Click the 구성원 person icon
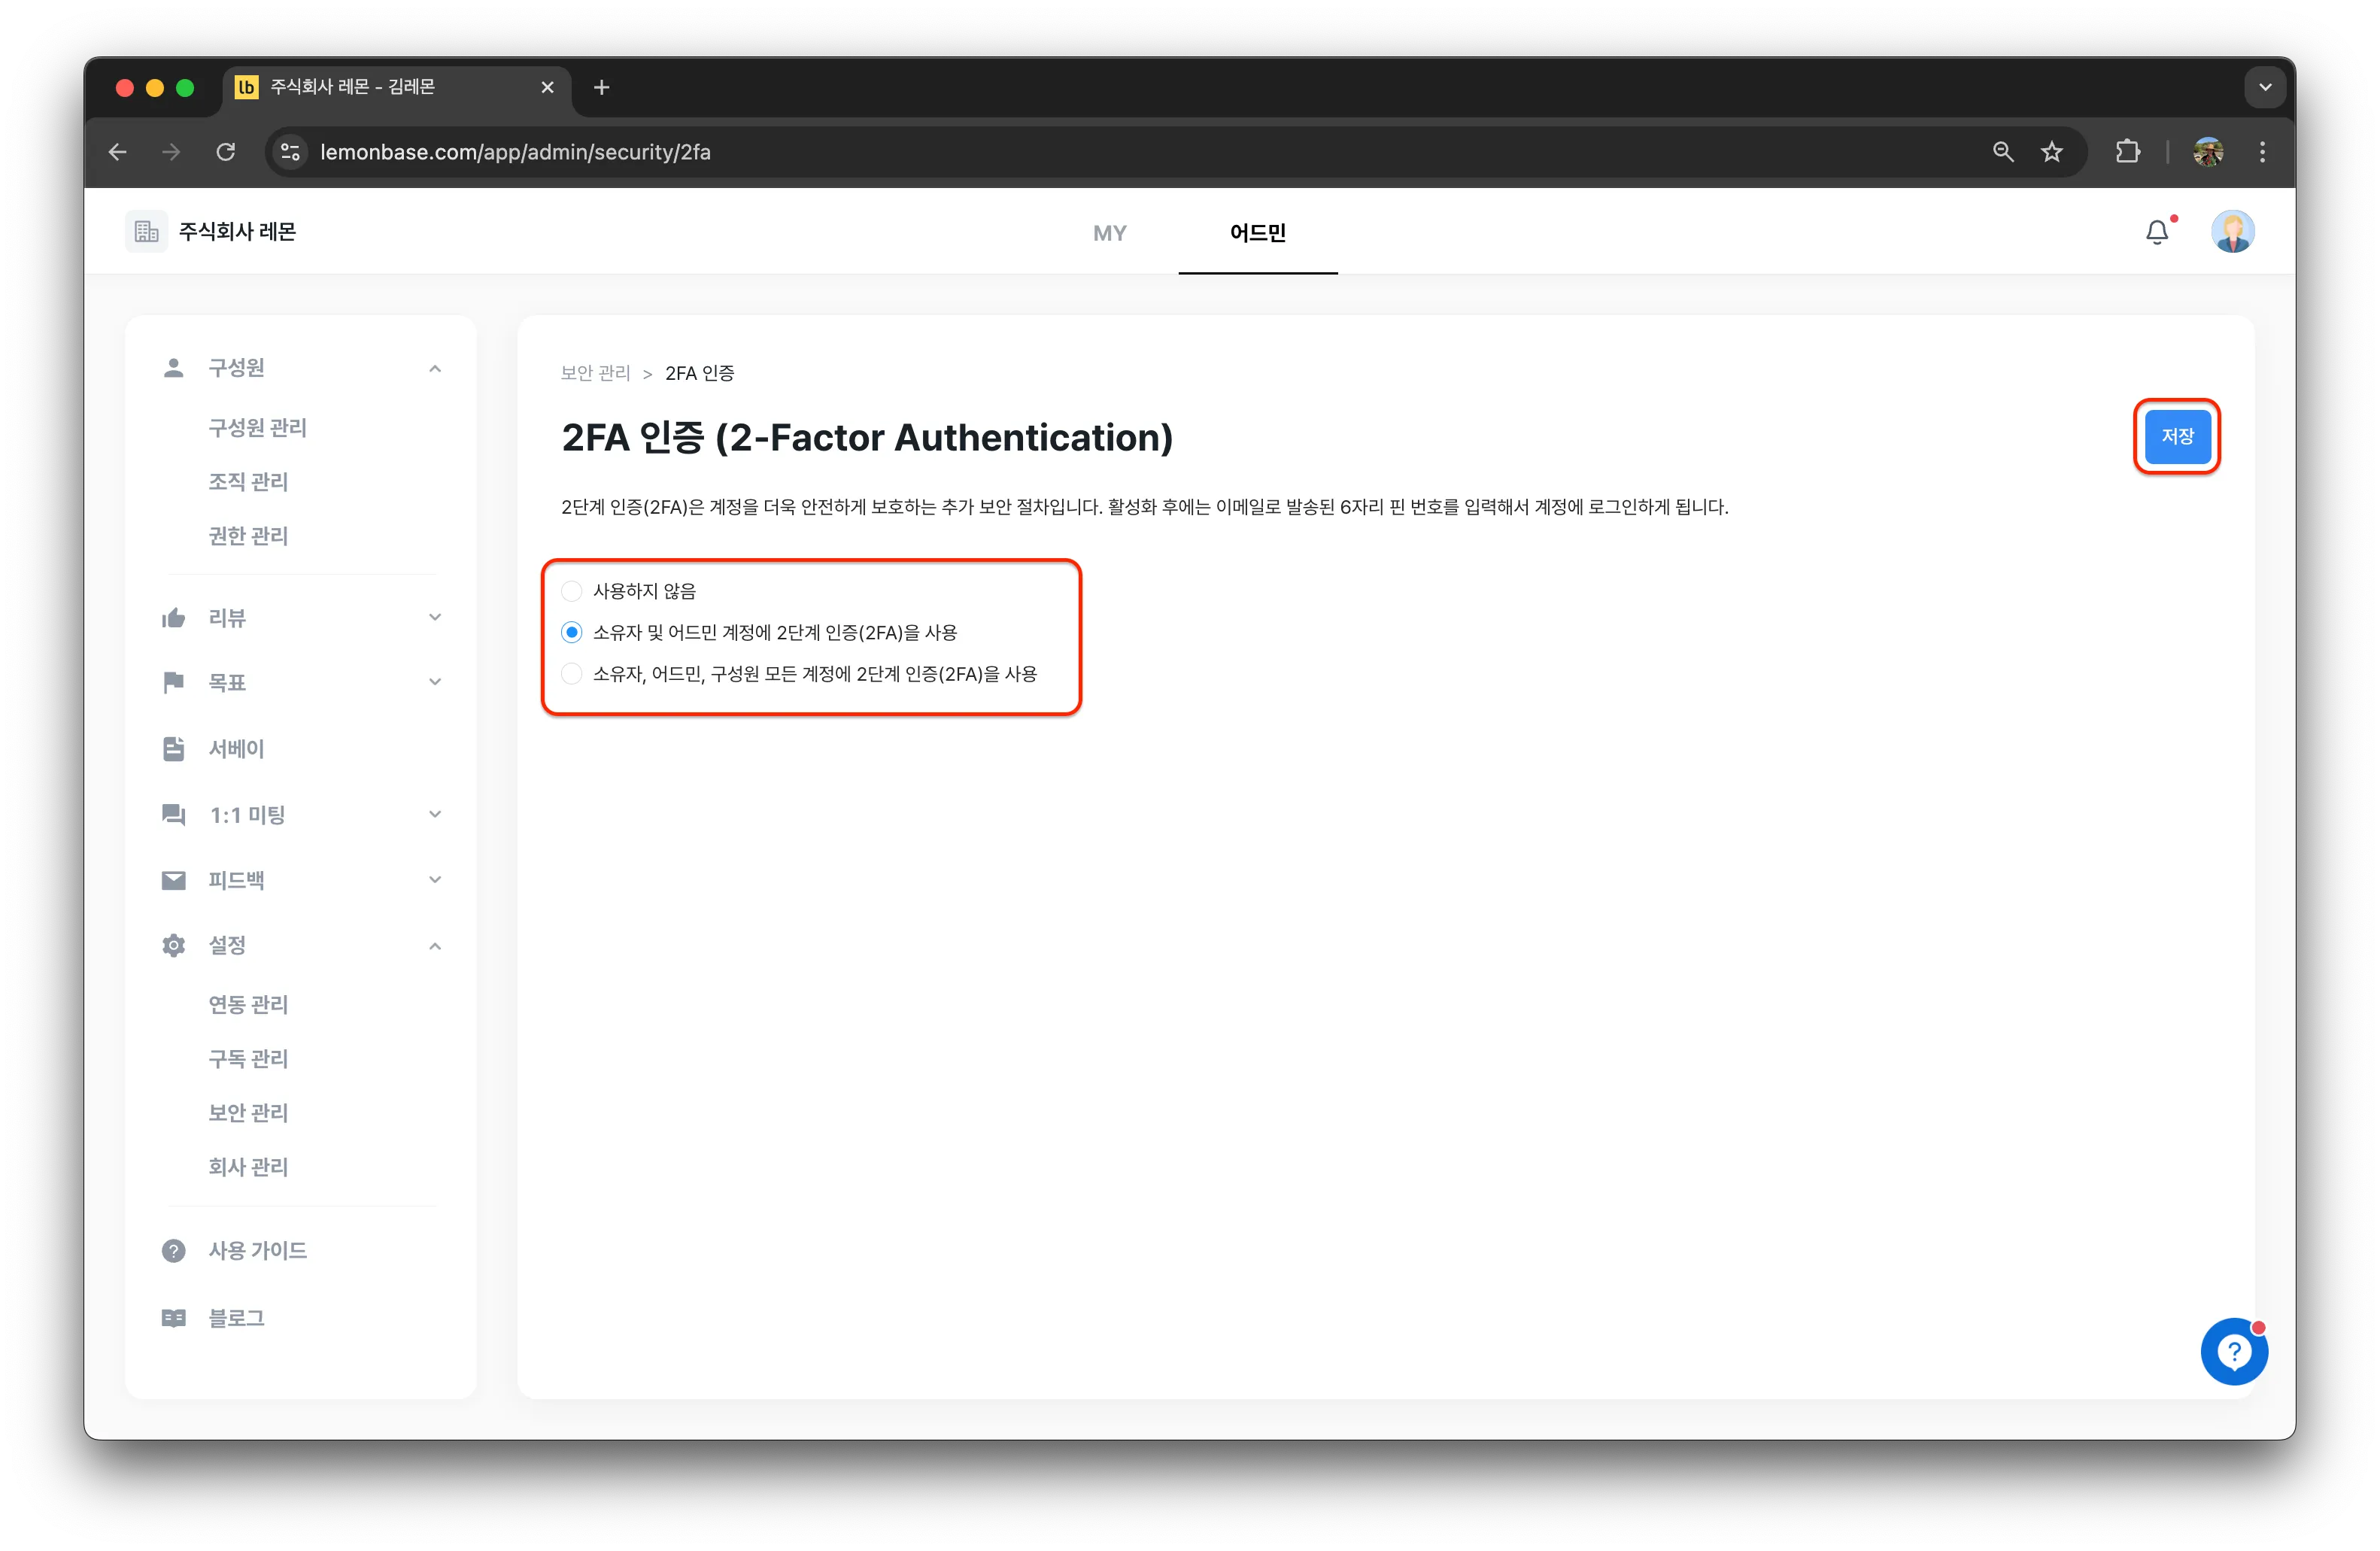The image size is (2380, 1551). coord(173,368)
